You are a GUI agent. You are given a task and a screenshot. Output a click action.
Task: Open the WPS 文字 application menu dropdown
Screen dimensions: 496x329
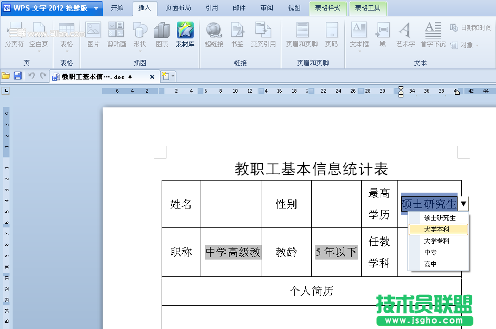pyautogui.click(x=96, y=8)
